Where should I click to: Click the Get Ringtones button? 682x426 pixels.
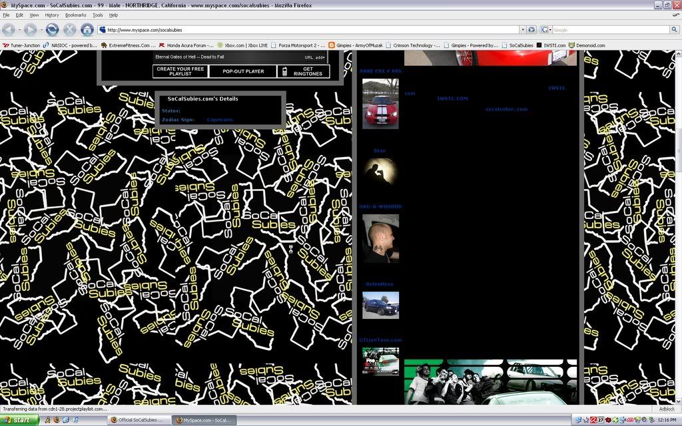(304, 71)
